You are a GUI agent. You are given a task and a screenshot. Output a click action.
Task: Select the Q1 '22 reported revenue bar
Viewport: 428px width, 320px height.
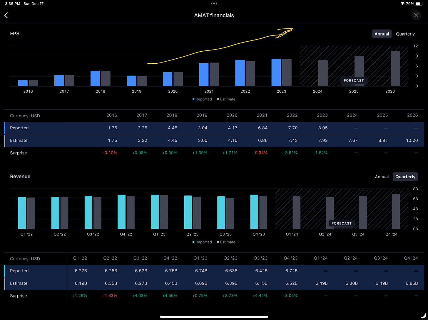click(x=22, y=213)
